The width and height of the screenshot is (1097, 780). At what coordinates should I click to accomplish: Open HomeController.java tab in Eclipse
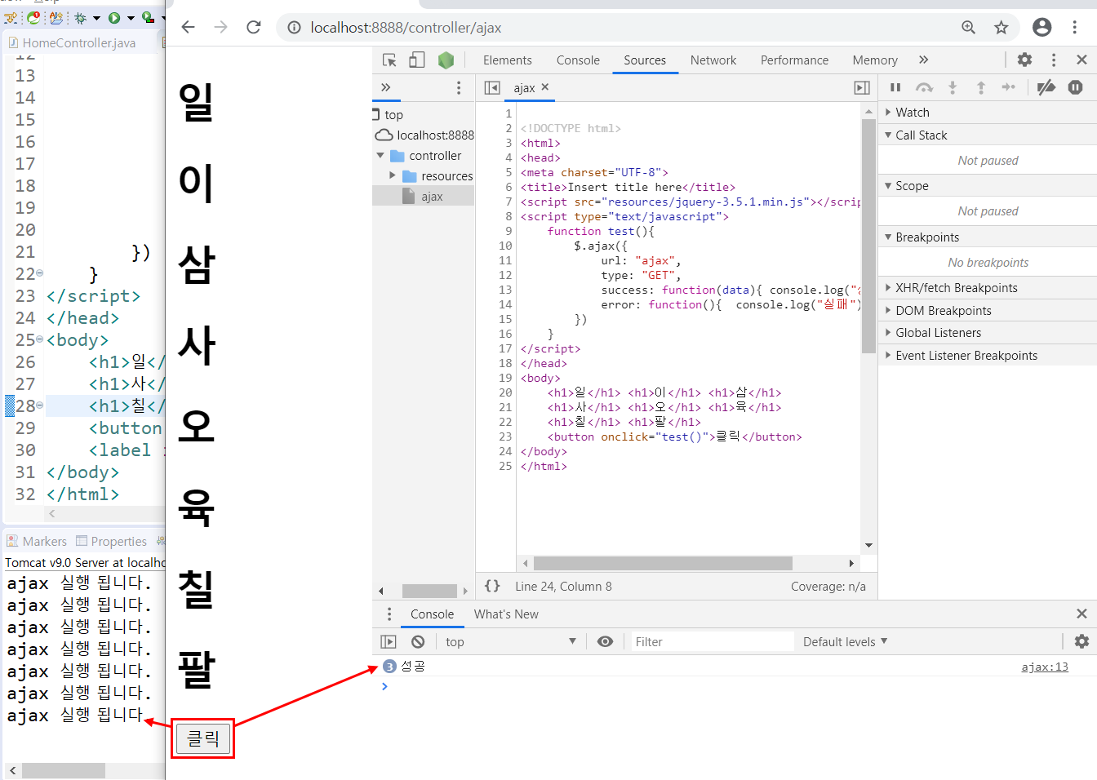pos(79,42)
